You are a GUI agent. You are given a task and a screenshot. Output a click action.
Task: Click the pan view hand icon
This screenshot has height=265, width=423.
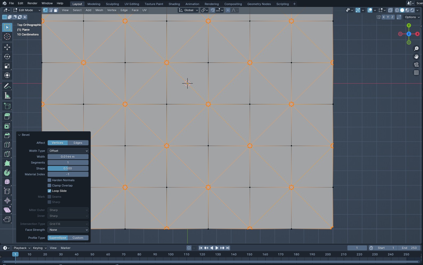pyautogui.click(x=416, y=57)
